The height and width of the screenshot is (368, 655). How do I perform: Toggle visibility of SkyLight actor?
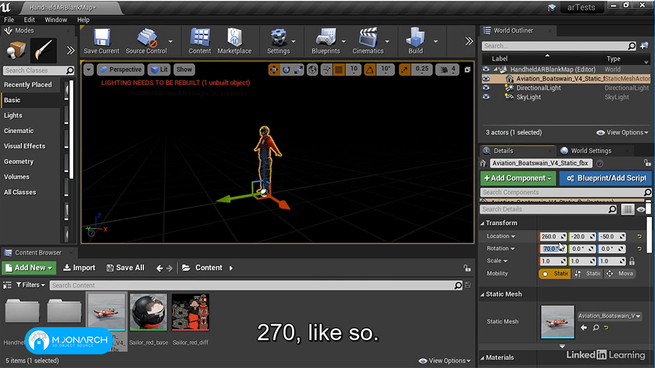[486, 97]
